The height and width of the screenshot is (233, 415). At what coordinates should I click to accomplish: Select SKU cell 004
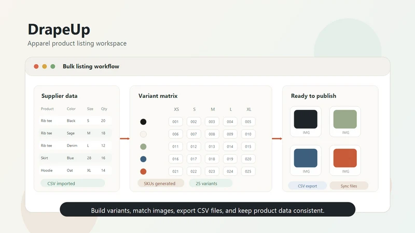coord(230,122)
